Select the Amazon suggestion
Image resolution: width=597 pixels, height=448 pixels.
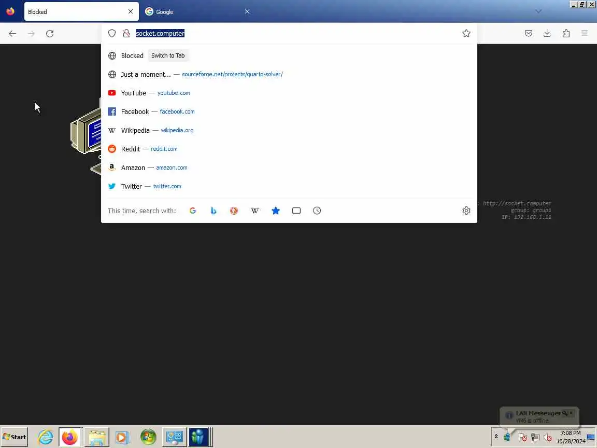coord(289,167)
